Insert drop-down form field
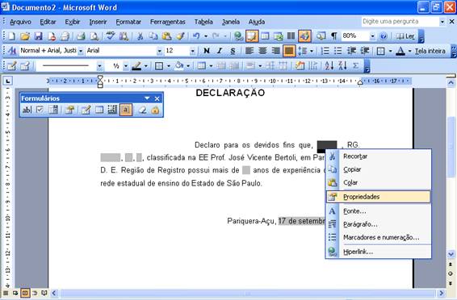Viewport: 457px width, 300px height. [53, 110]
